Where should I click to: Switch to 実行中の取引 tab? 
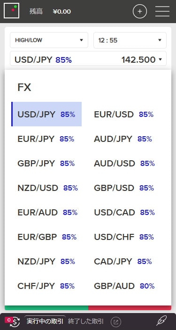[45, 321]
